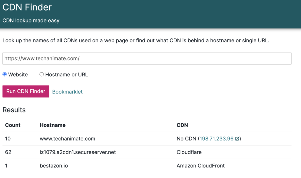Click the count value 10 in first row
The height and width of the screenshot is (178, 301).
coord(8,139)
